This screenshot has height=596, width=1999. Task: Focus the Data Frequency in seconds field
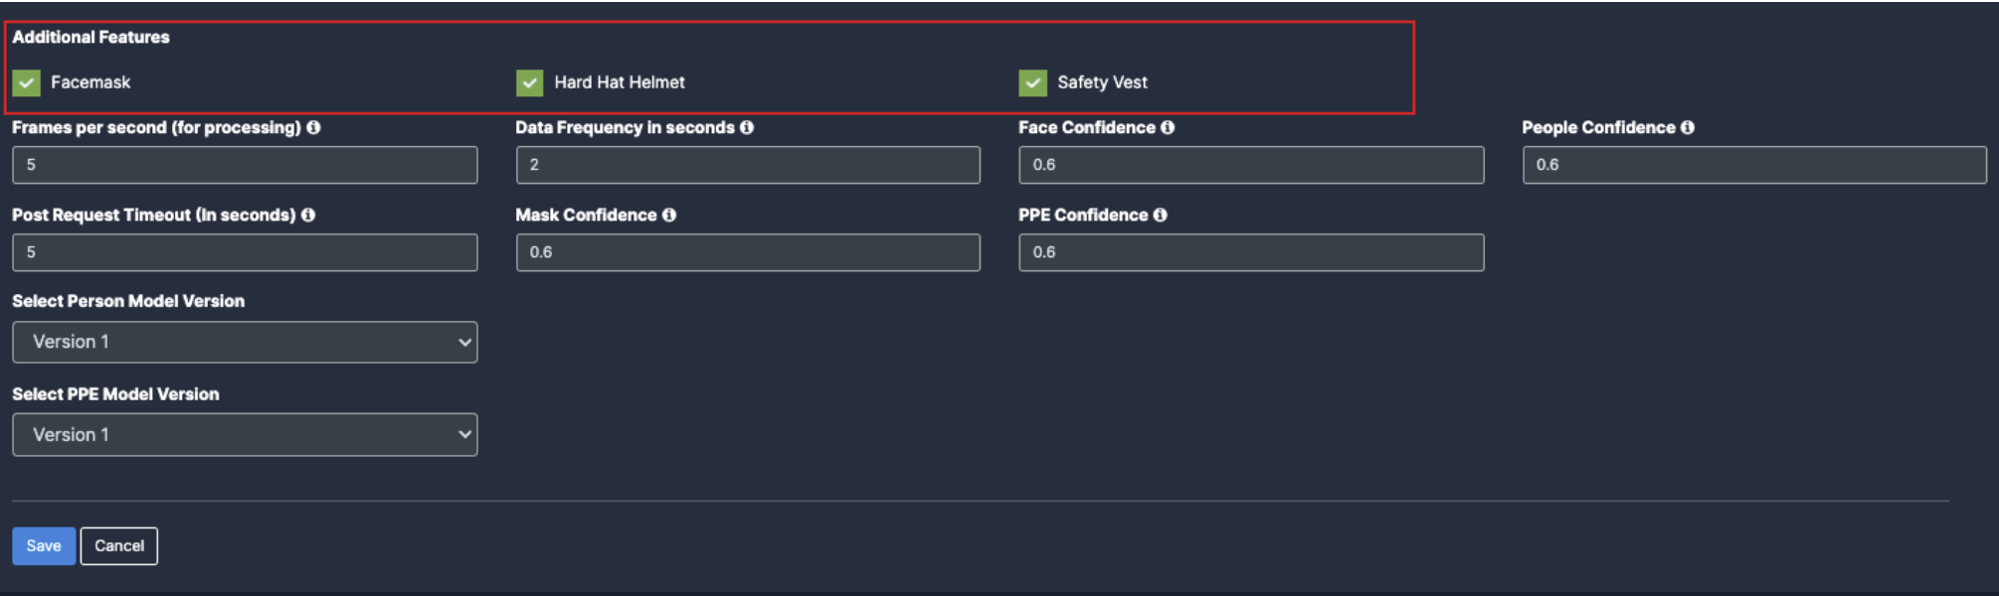coord(748,165)
